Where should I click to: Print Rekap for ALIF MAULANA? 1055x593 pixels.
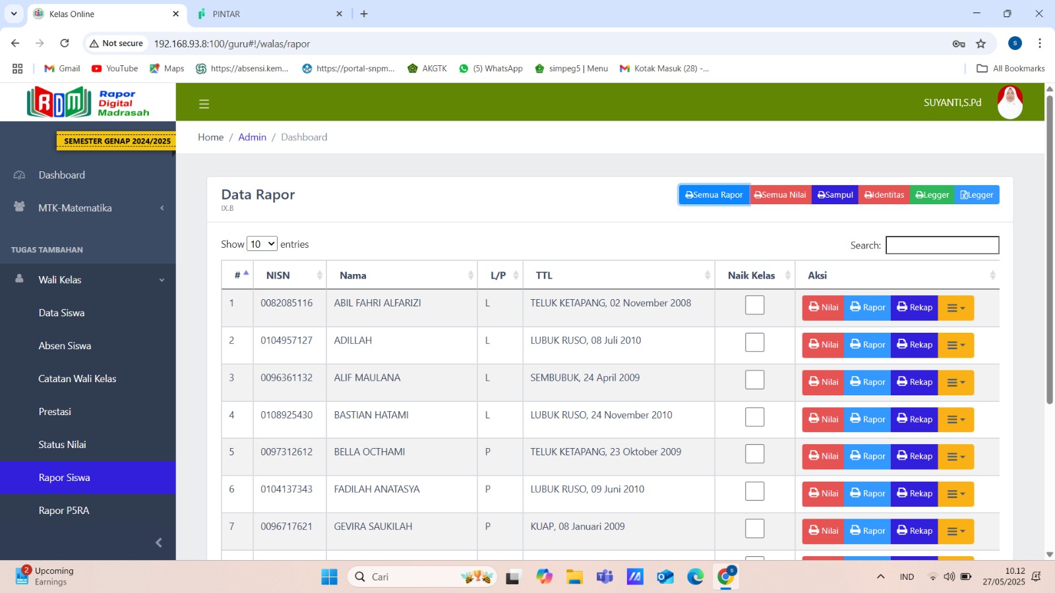914,382
